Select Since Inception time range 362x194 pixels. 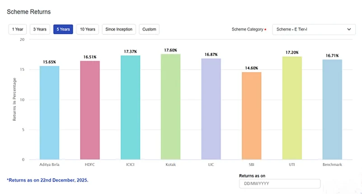pos(119,29)
